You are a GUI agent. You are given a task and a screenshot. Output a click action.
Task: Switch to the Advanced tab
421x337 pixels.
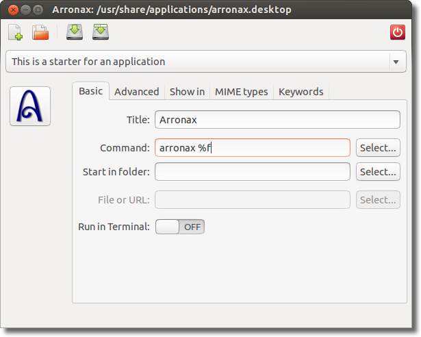point(137,92)
